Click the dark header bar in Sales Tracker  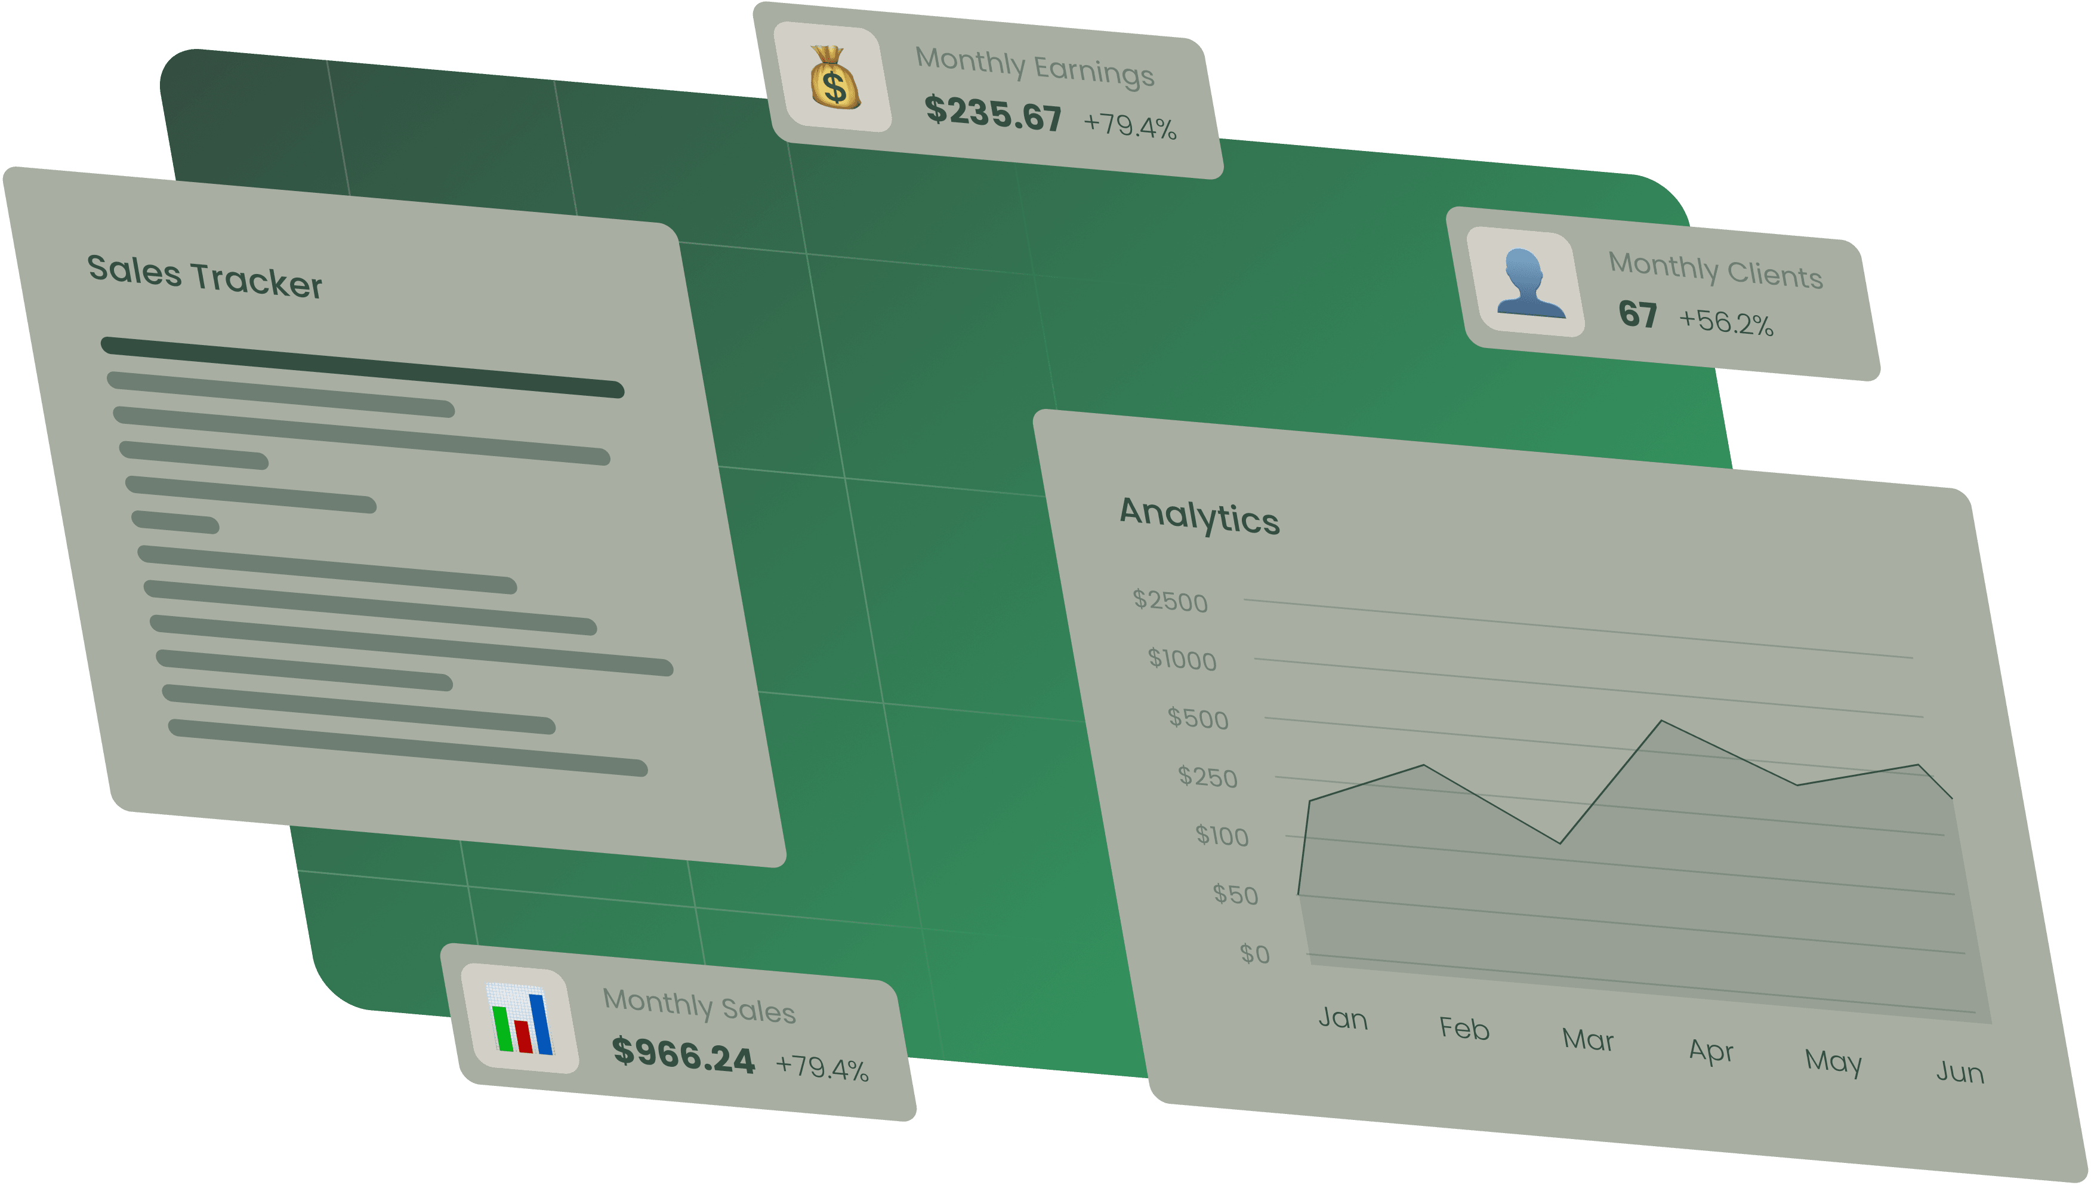point(362,367)
